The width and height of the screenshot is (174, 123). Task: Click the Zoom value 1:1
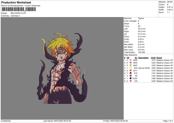click(168, 12)
